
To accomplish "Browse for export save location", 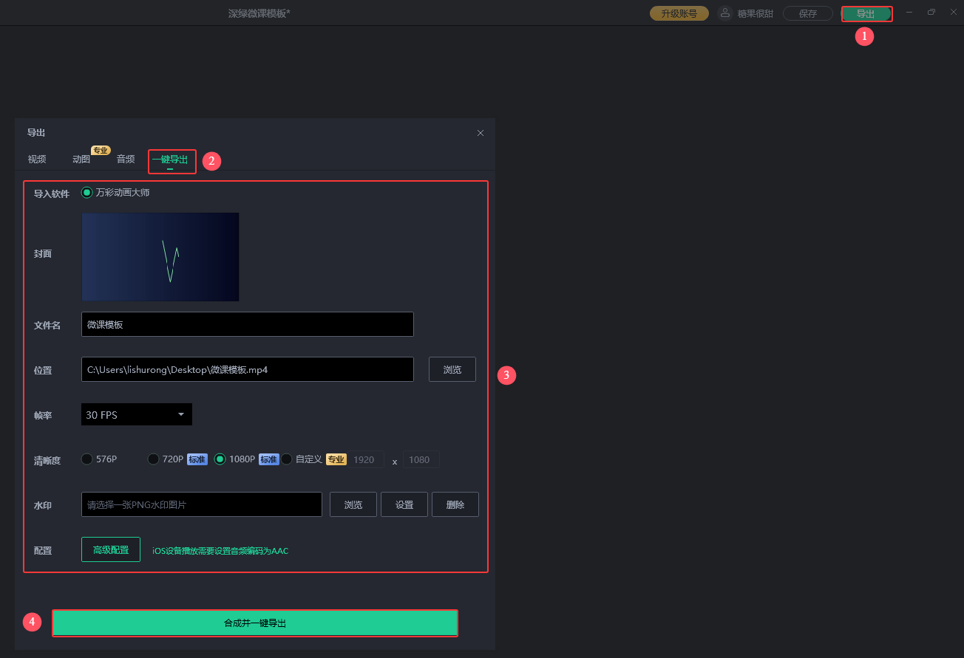I will (452, 369).
